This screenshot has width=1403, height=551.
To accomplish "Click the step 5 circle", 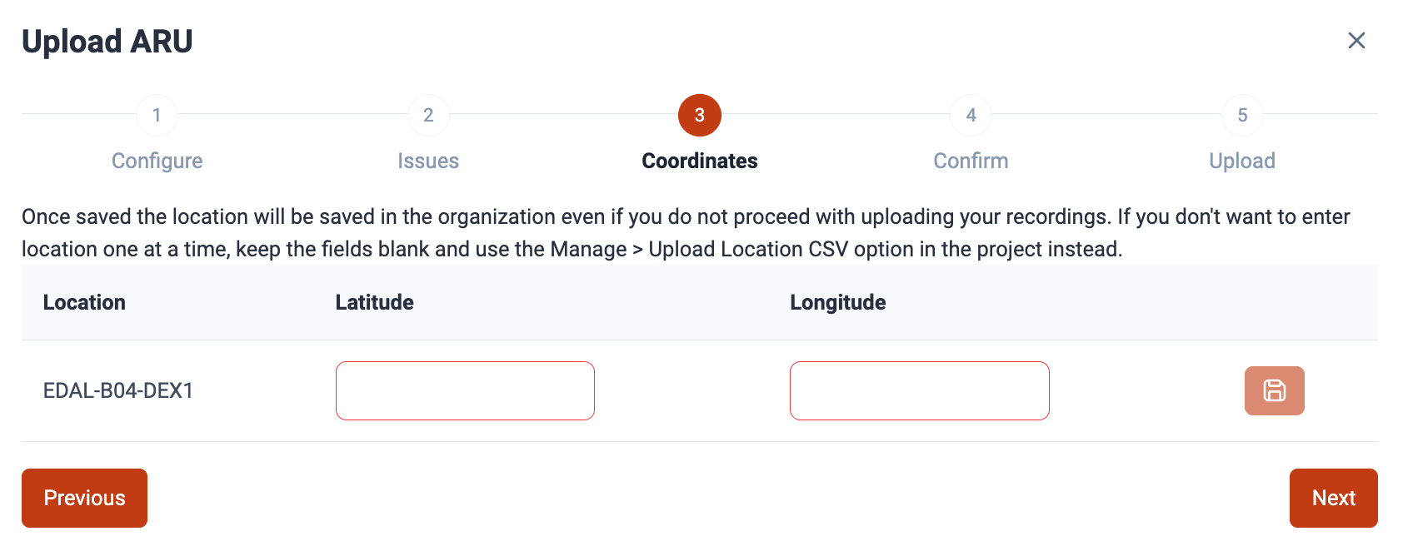I will point(1242,115).
